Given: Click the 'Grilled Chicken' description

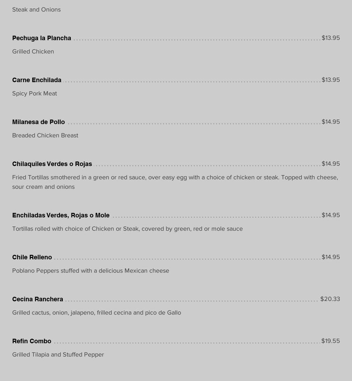Looking at the screenshot, I should (33, 51).
